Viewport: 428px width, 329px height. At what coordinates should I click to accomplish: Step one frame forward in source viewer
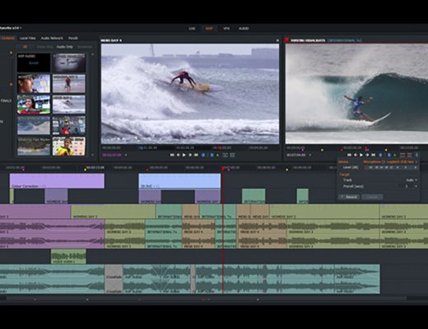click(190, 155)
